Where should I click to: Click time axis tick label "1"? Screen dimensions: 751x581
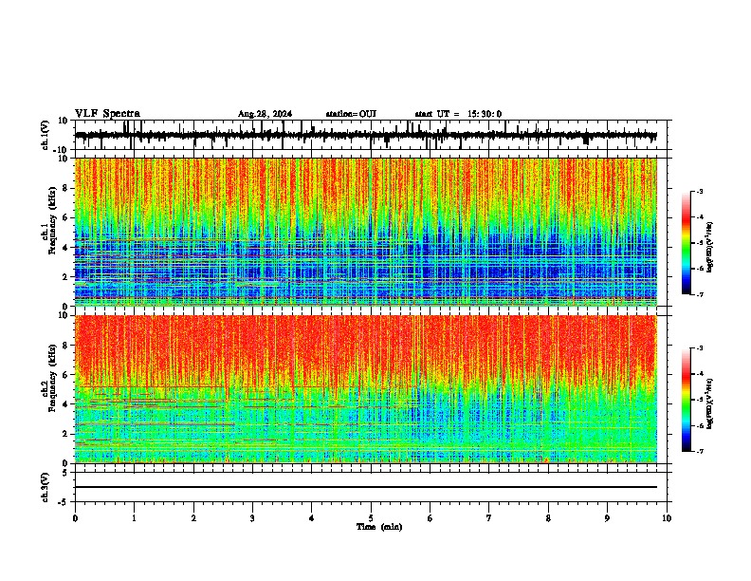[134, 518]
